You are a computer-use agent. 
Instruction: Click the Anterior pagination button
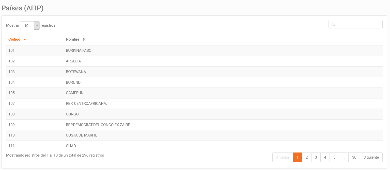click(283, 157)
